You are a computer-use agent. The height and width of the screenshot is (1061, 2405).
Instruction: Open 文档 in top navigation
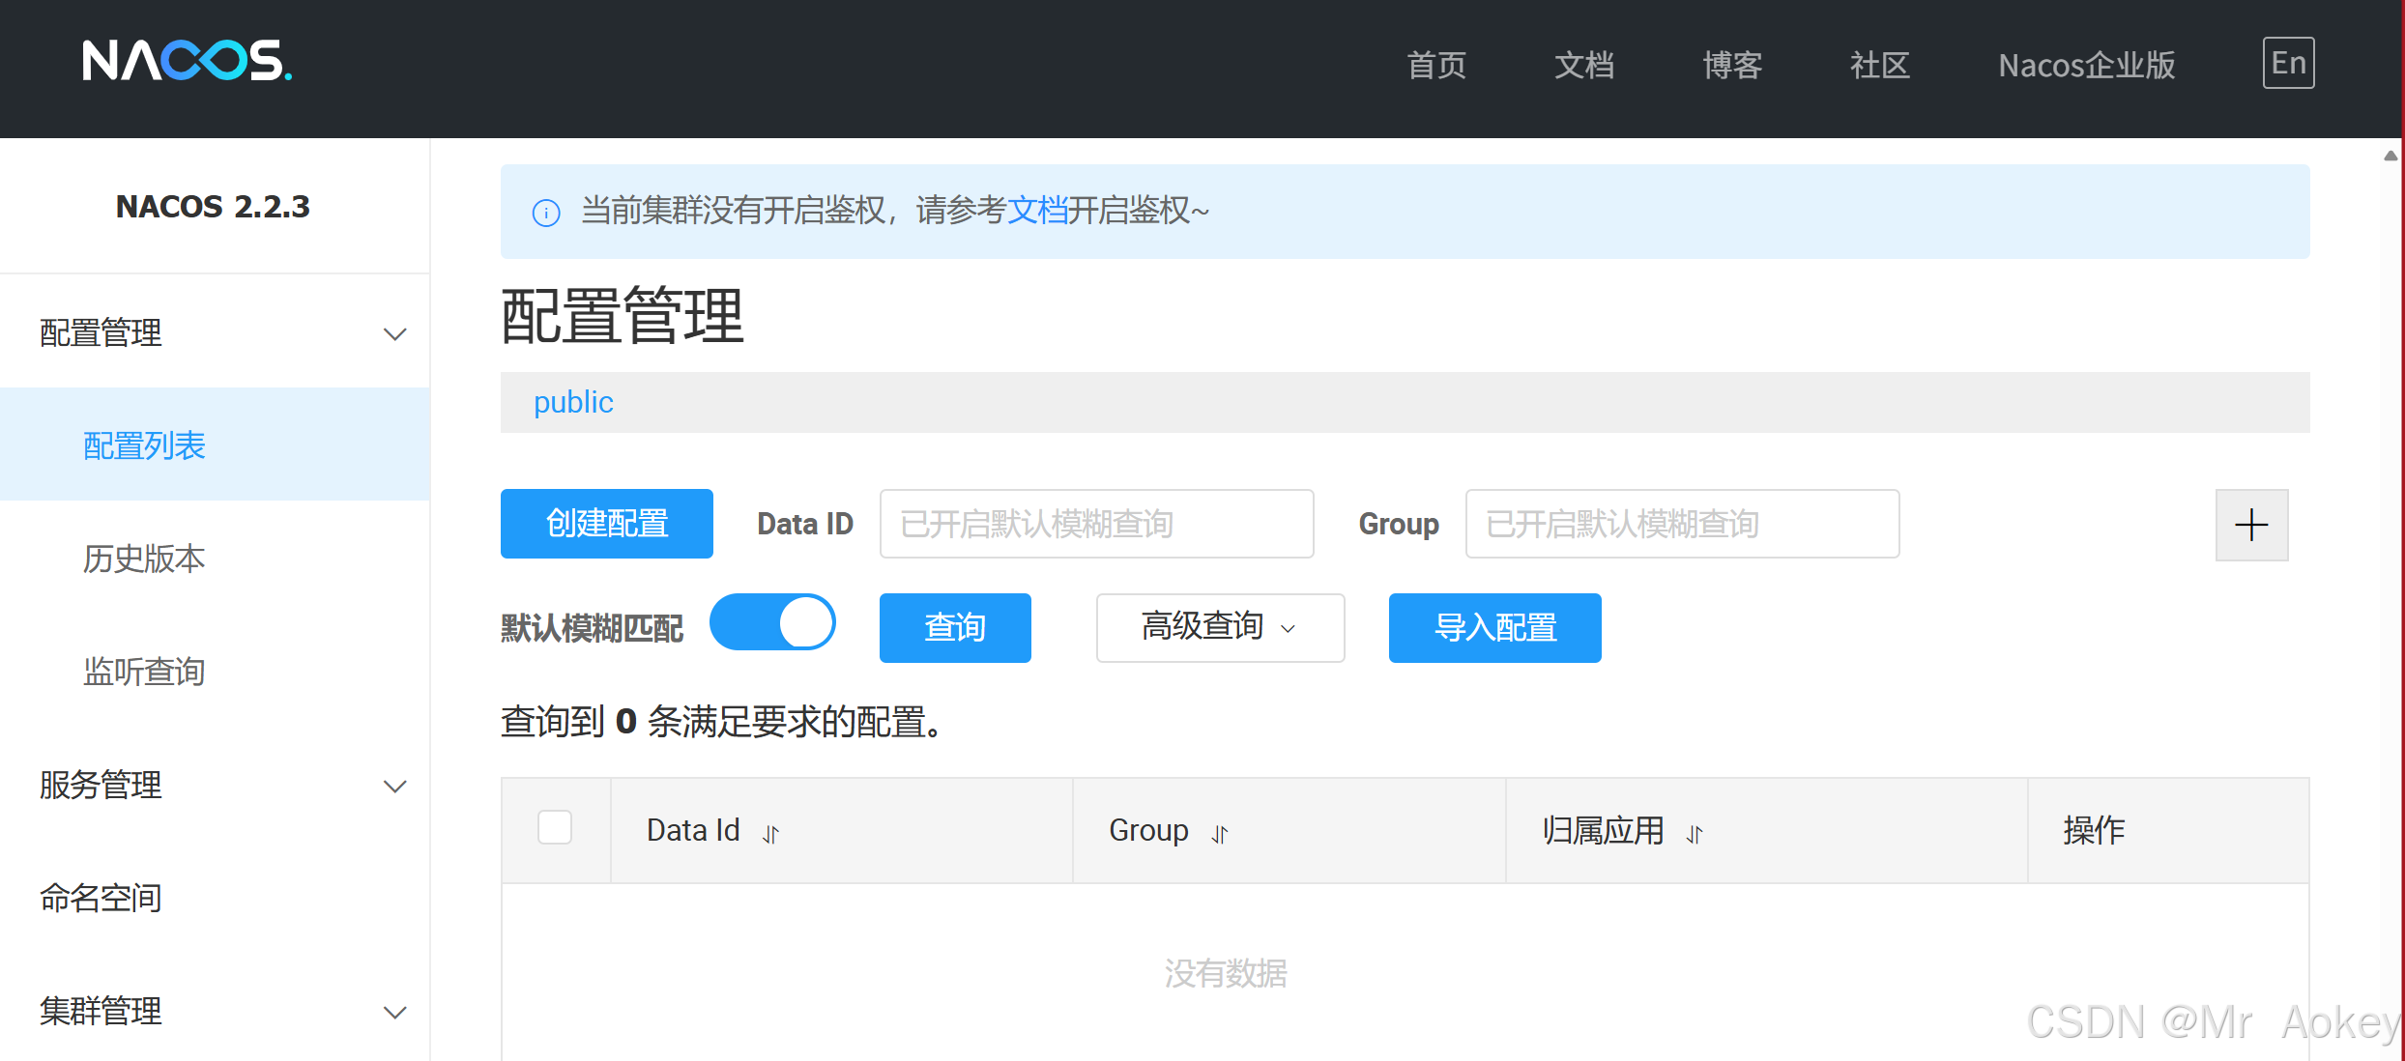click(x=1584, y=65)
